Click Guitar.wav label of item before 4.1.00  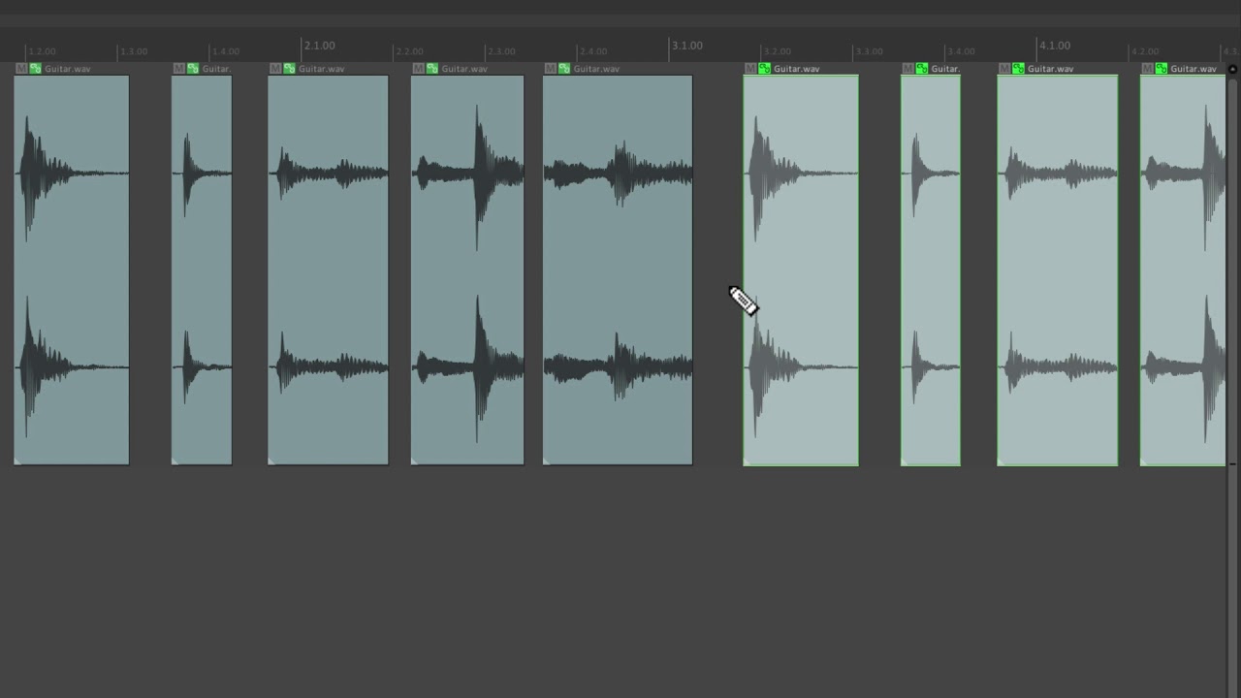click(1050, 69)
